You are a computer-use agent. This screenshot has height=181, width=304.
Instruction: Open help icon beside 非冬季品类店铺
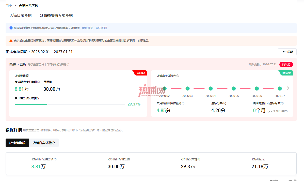point(68,64)
